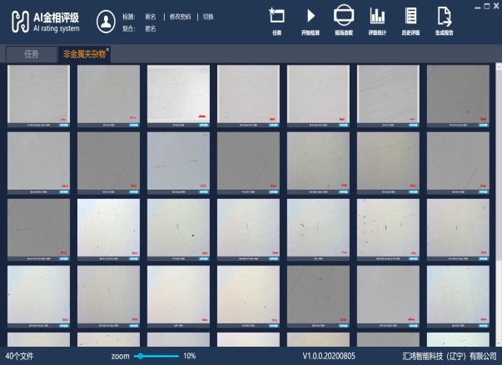This screenshot has height=365, width=502.
Task: Start detection with the 开始检测 play icon
Action: pyautogui.click(x=310, y=18)
